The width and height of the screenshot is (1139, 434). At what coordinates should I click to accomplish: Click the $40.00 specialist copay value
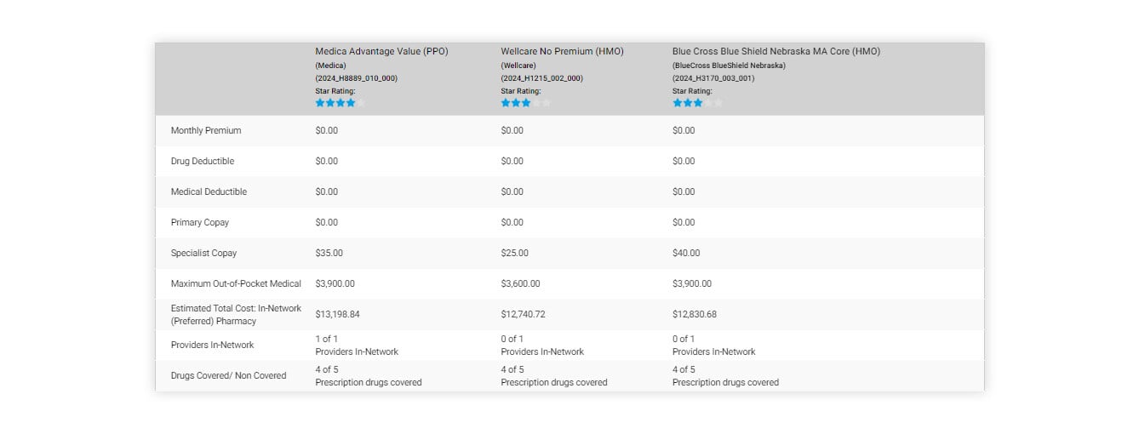point(687,253)
